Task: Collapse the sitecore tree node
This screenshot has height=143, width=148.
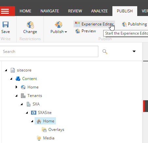Action: 6,70
